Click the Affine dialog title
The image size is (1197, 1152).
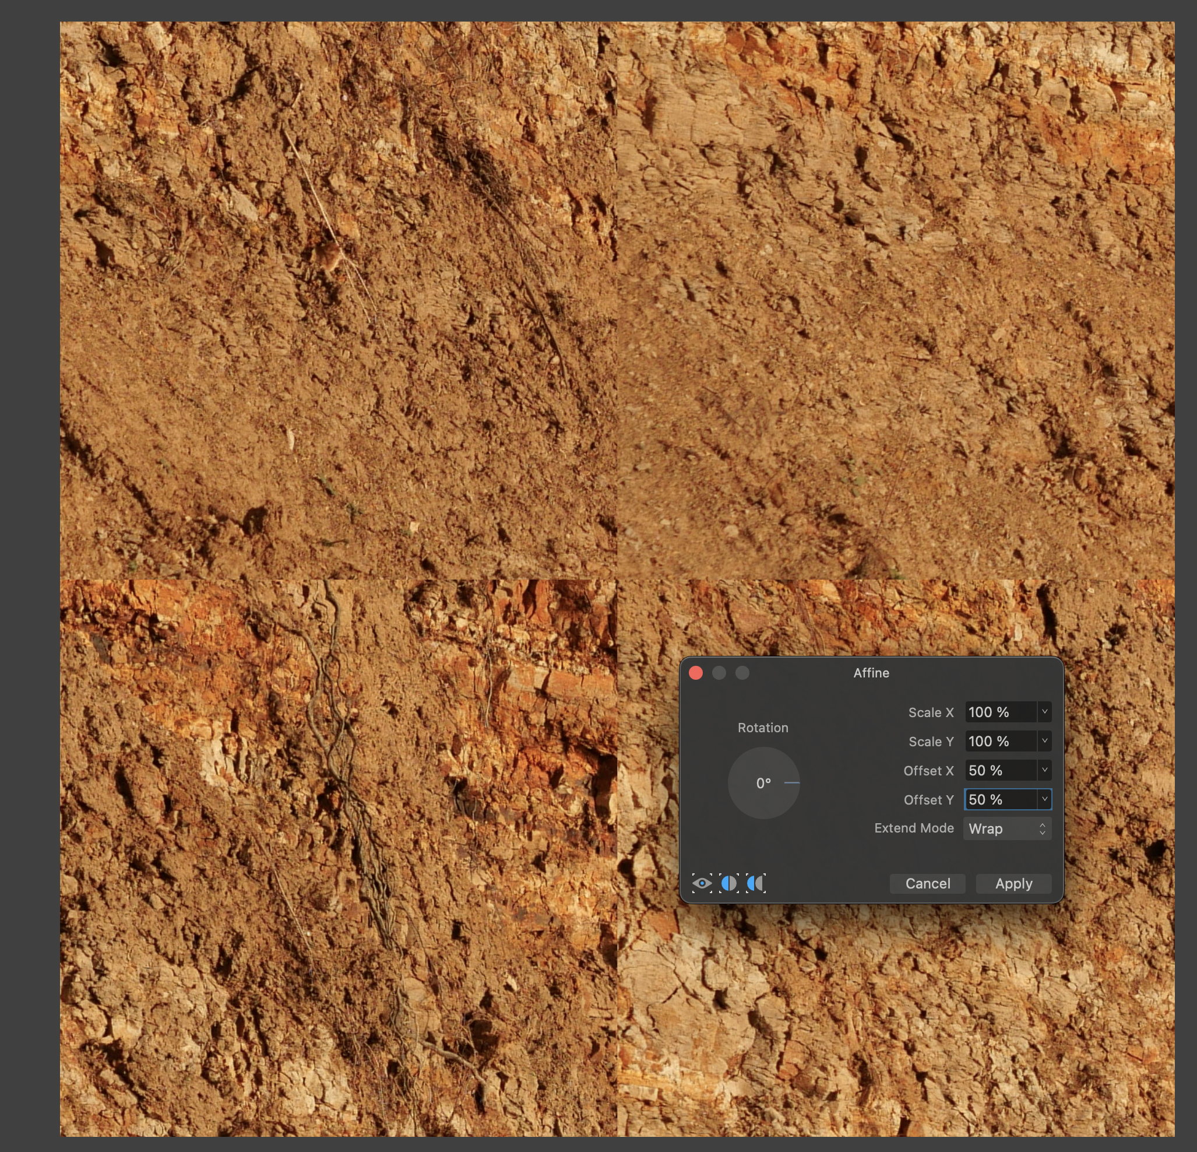871,673
